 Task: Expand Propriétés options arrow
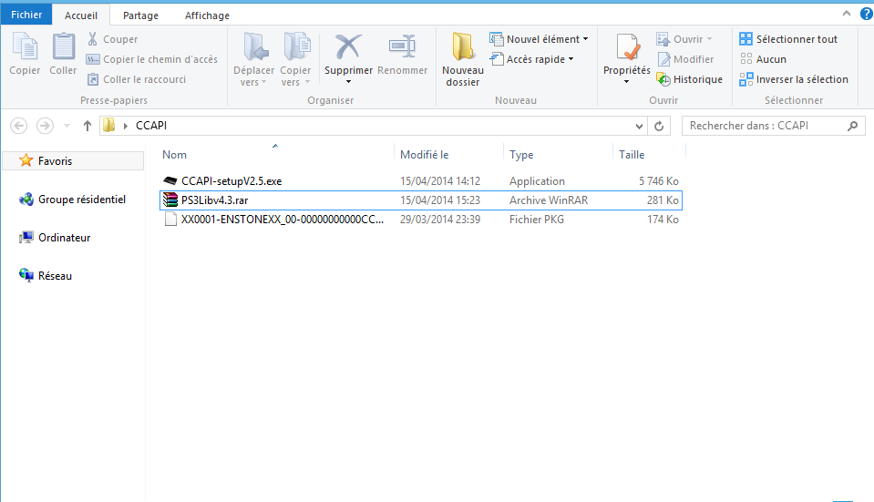point(626,82)
